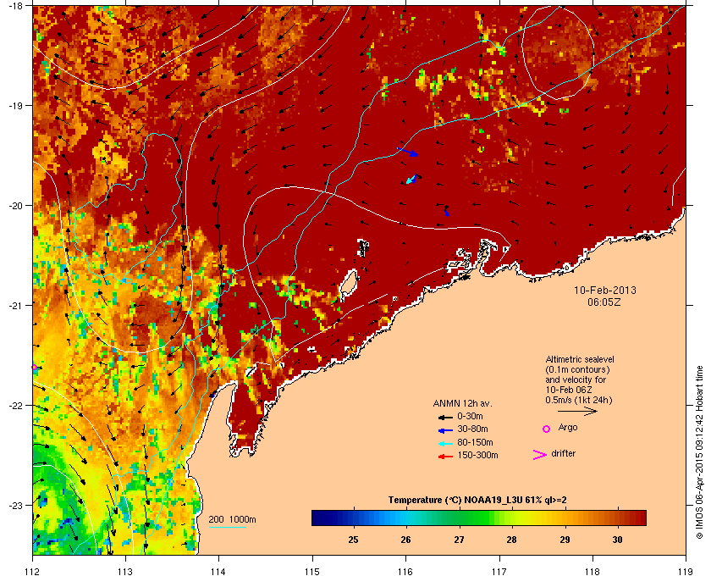The image size is (711, 576).
Task: Click the longitude axis label 115
Action: click(x=312, y=572)
